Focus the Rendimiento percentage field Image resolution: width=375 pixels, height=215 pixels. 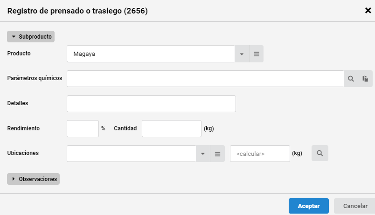(83, 128)
